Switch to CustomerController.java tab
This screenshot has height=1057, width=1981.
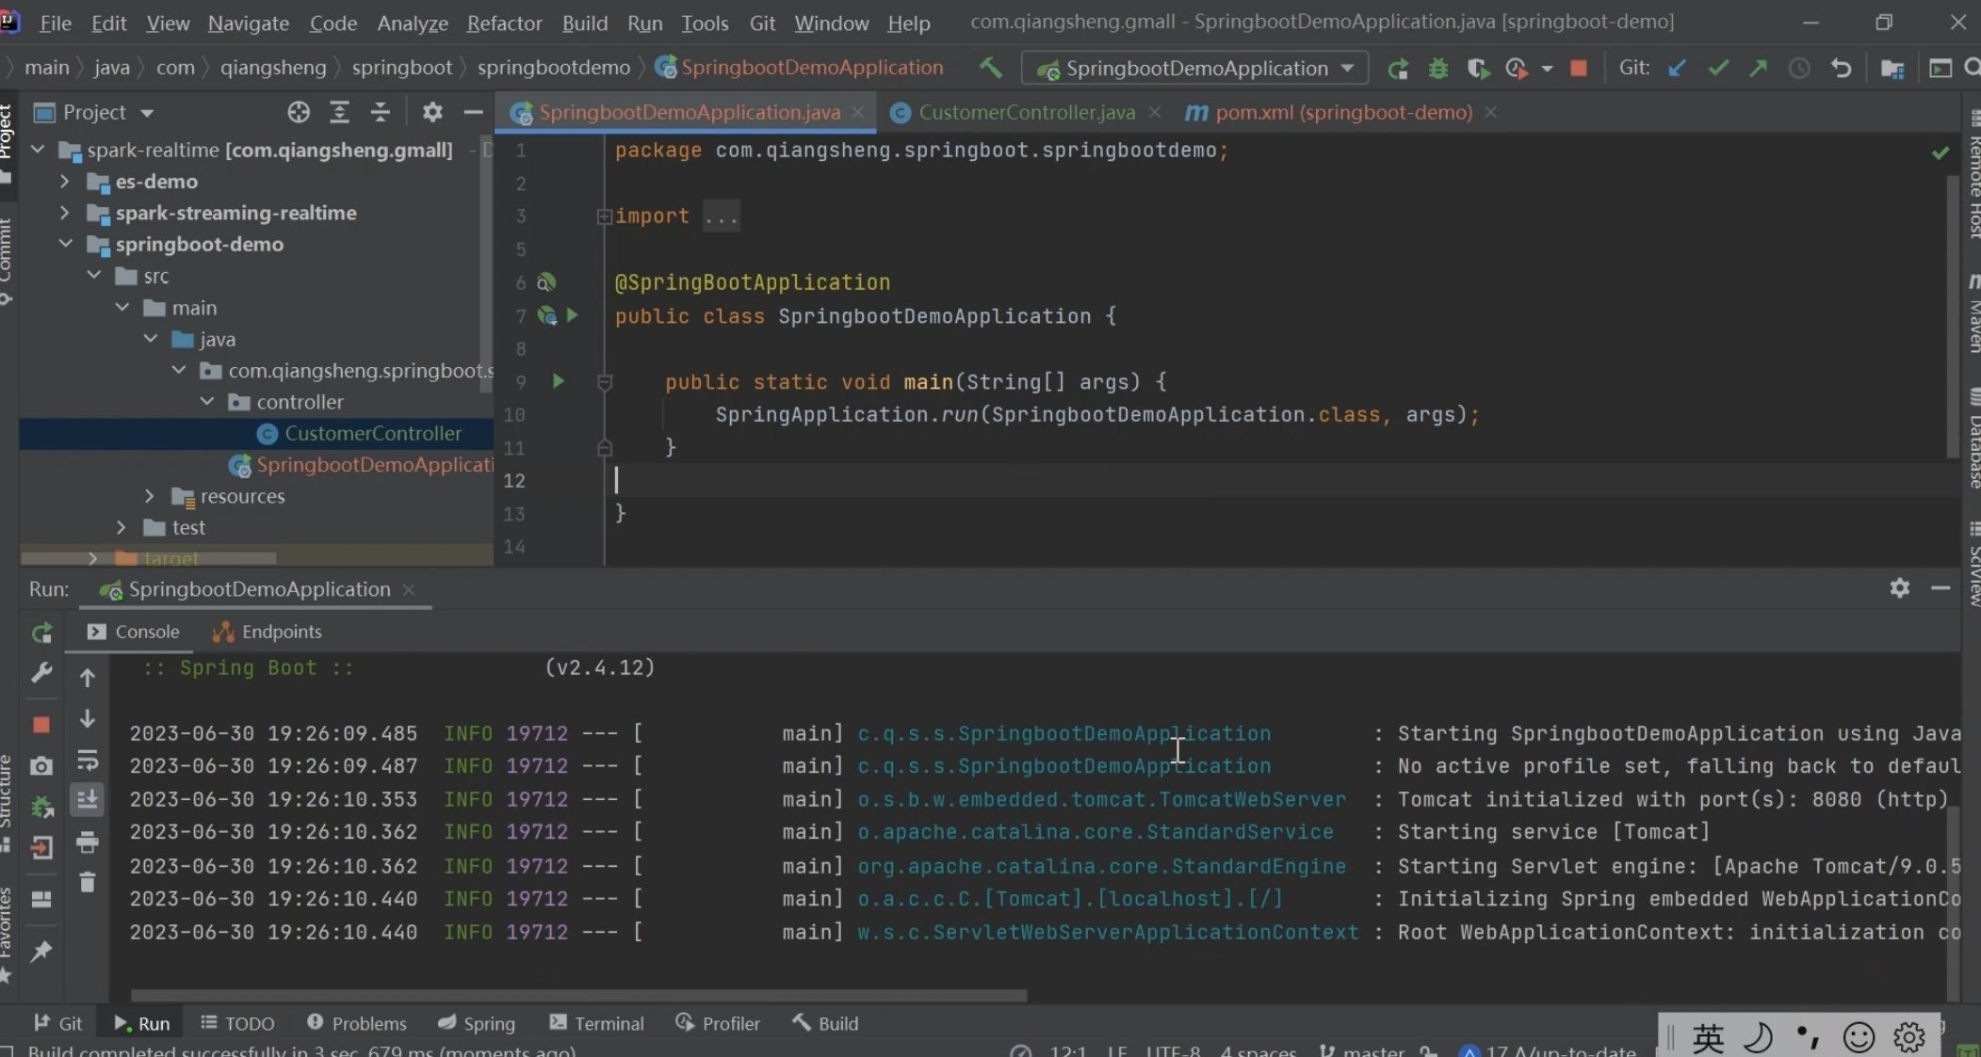tap(1026, 112)
